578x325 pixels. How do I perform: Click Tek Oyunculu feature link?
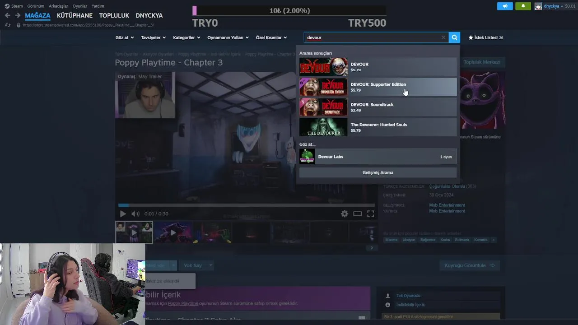(x=408, y=296)
